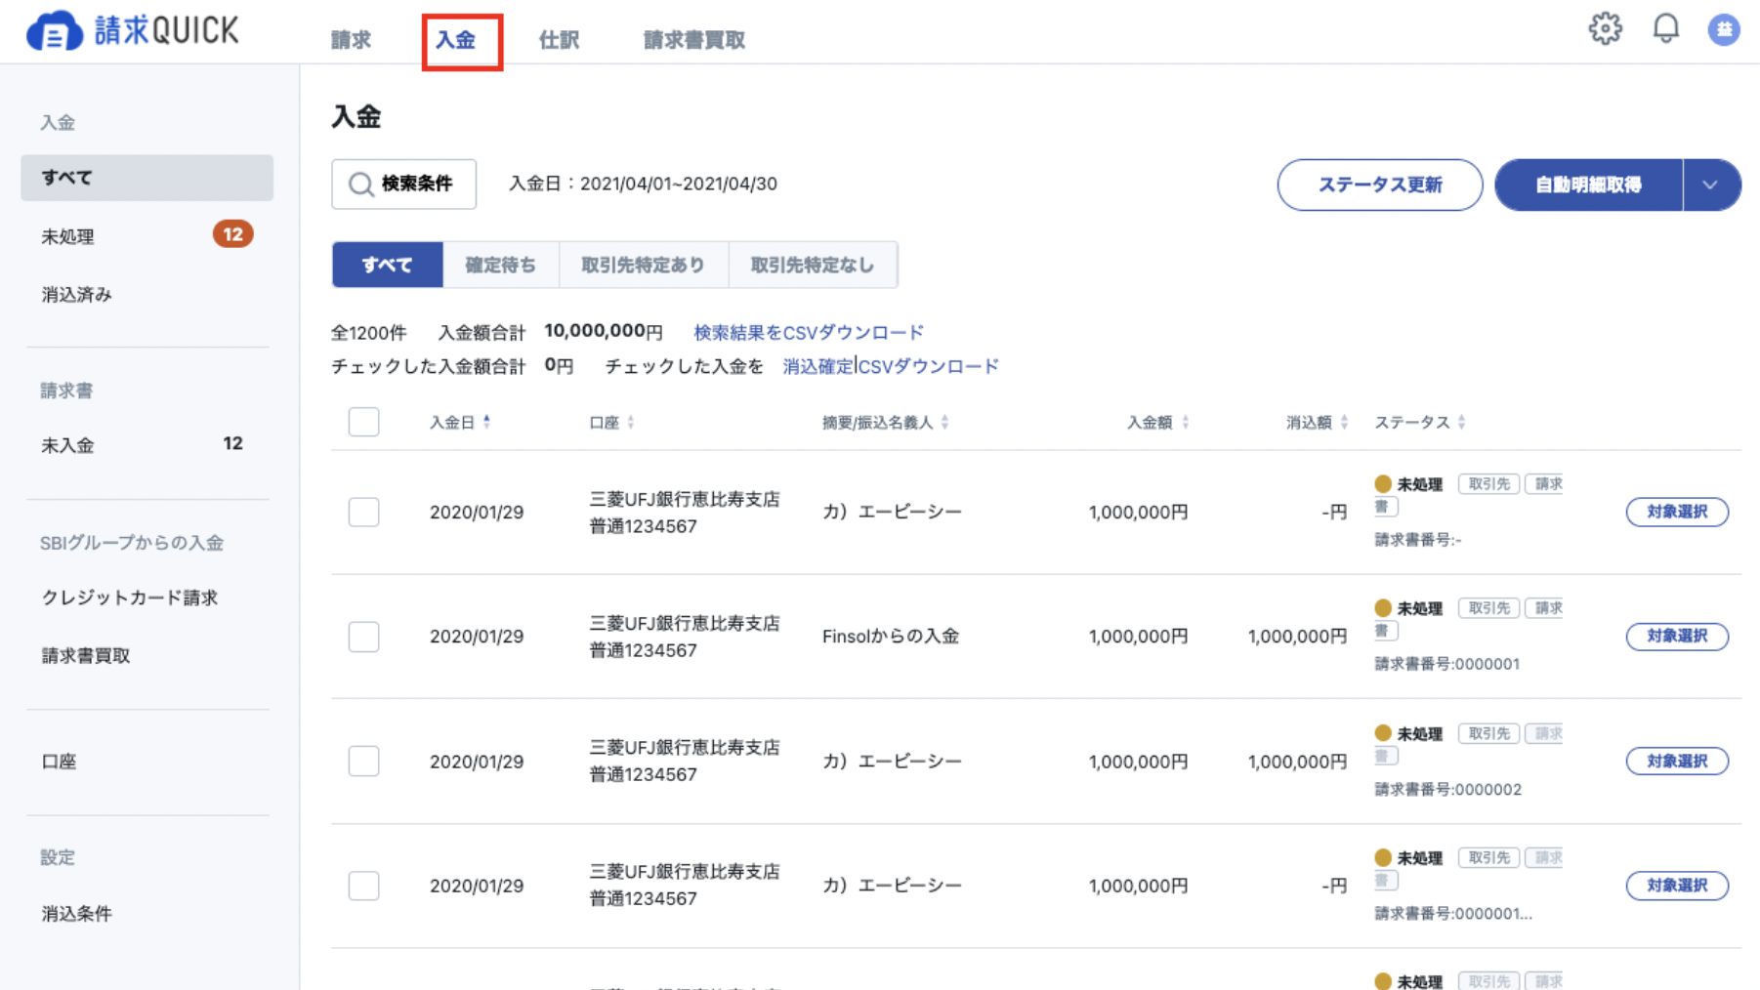This screenshot has height=990, width=1760.
Task: Click the 消込確定 link
Action: click(817, 366)
